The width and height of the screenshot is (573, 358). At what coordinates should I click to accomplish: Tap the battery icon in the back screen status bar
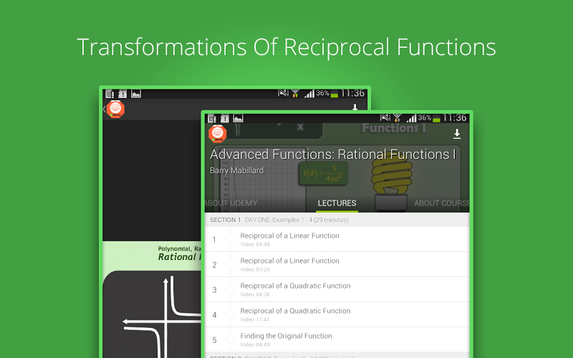click(334, 95)
